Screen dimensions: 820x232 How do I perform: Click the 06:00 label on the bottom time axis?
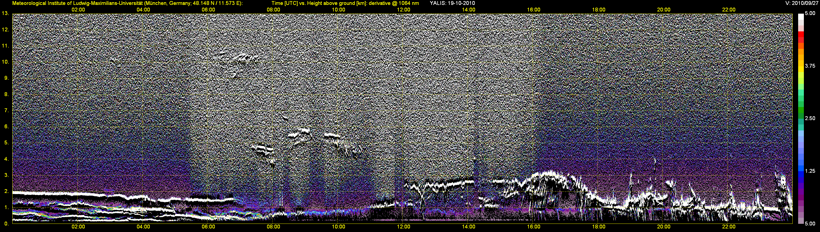tap(208, 227)
